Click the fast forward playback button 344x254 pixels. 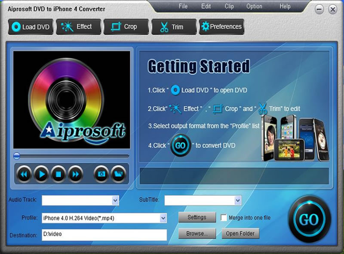pyautogui.click(x=76, y=174)
